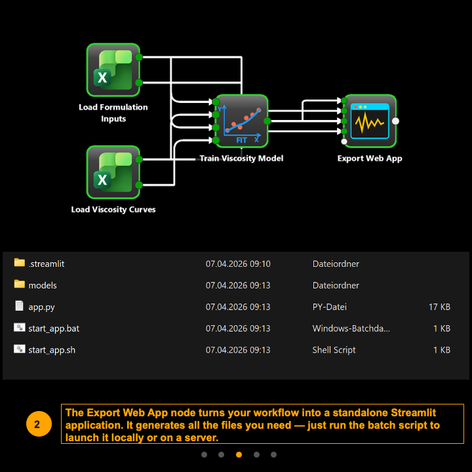The height and width of the screenshot is (472, 472).
Task: Click the models folder icon
Action: point(19,285)
